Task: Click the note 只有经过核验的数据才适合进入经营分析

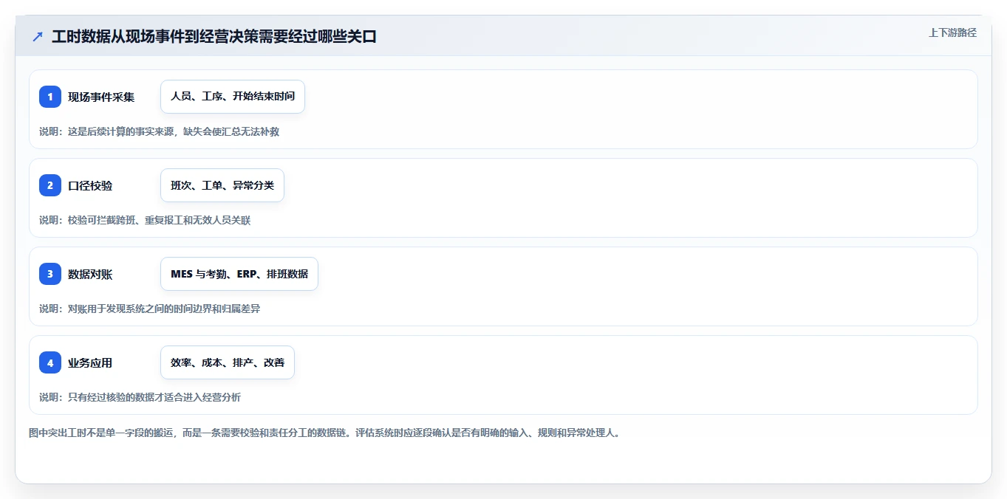Action: click(x=140, y=397)
